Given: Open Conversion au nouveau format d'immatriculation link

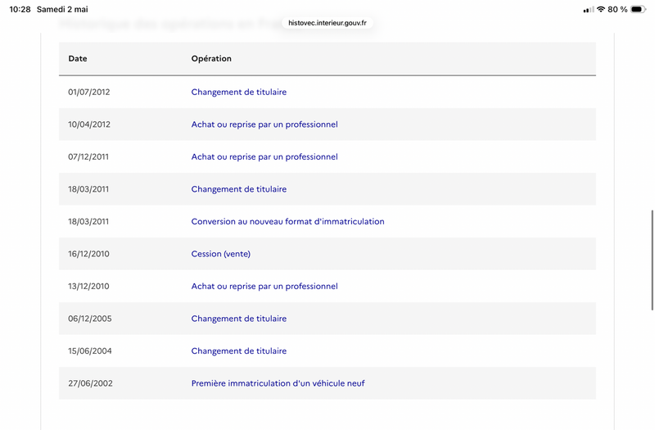Looking at the screenshot, I should click(x=288, y=221).
